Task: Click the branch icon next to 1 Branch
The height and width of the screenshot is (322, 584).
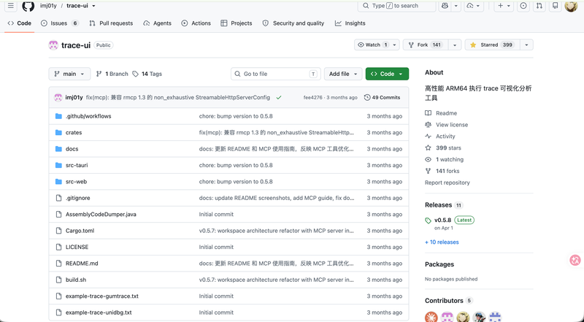Action: click(99, 74)
